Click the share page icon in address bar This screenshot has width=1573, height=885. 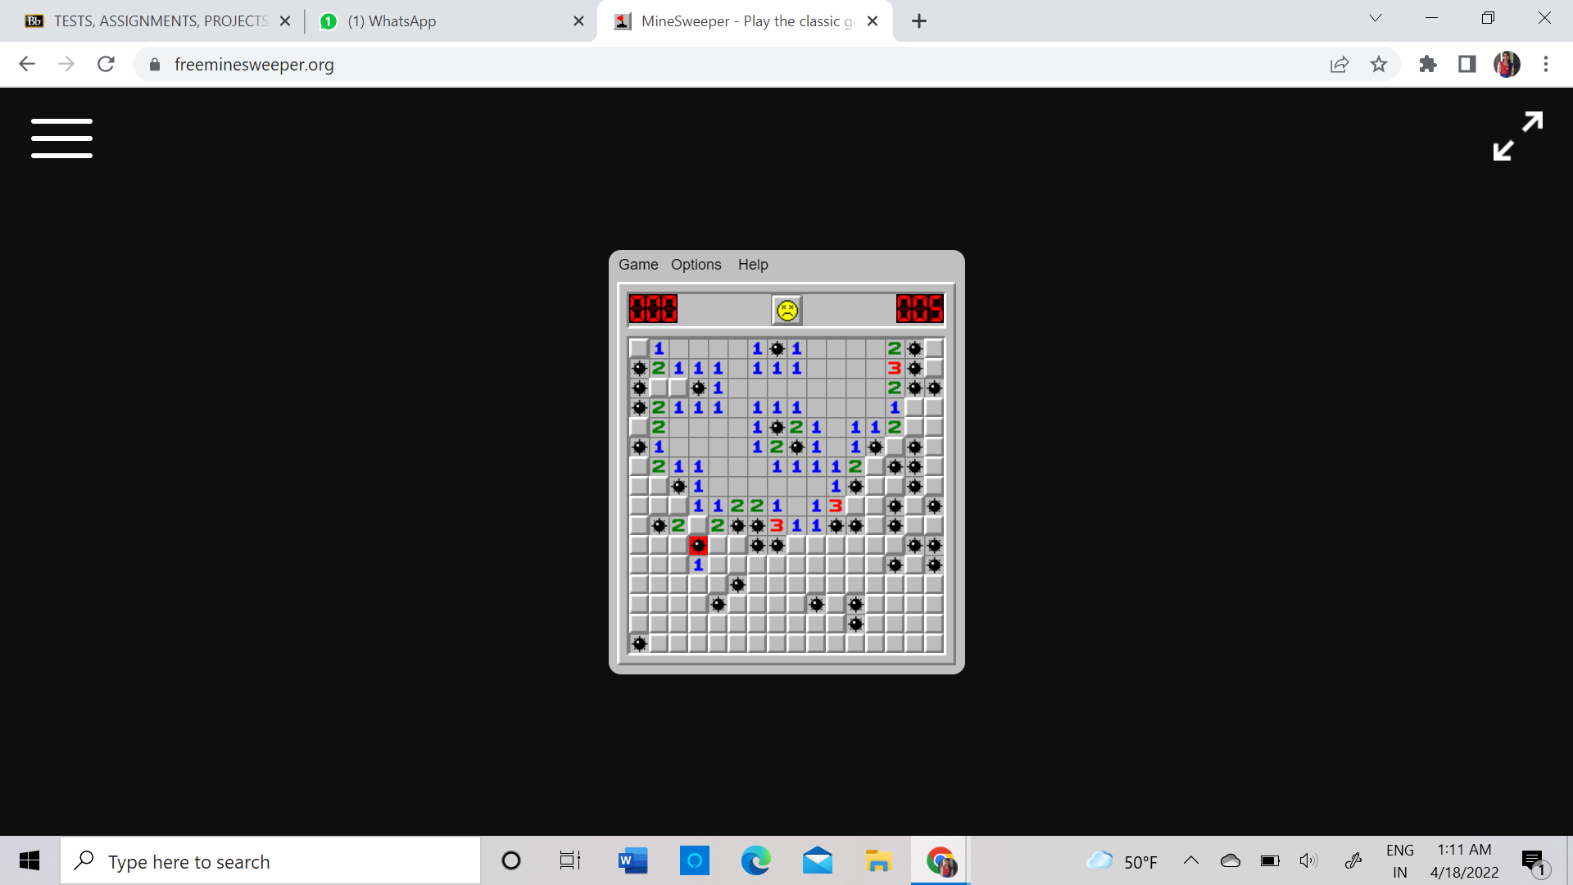(x=1340, y=64)
